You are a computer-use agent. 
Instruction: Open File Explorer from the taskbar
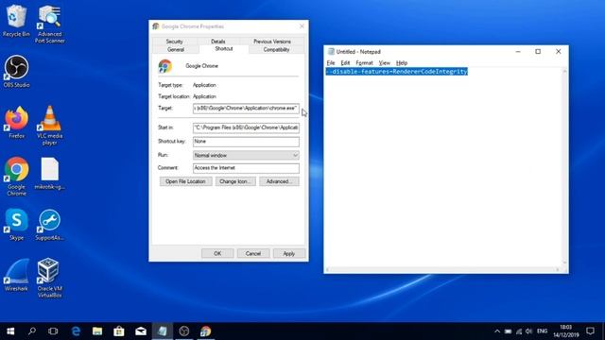pos(97,331)
